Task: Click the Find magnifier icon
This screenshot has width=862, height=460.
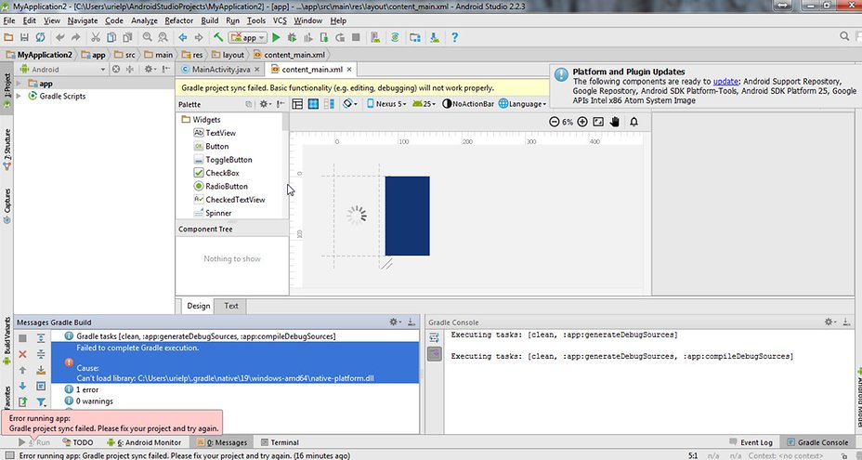Action: [x=148, y=37]
